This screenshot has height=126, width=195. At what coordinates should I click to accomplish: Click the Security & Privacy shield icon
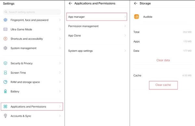click(x=5, y=63)
